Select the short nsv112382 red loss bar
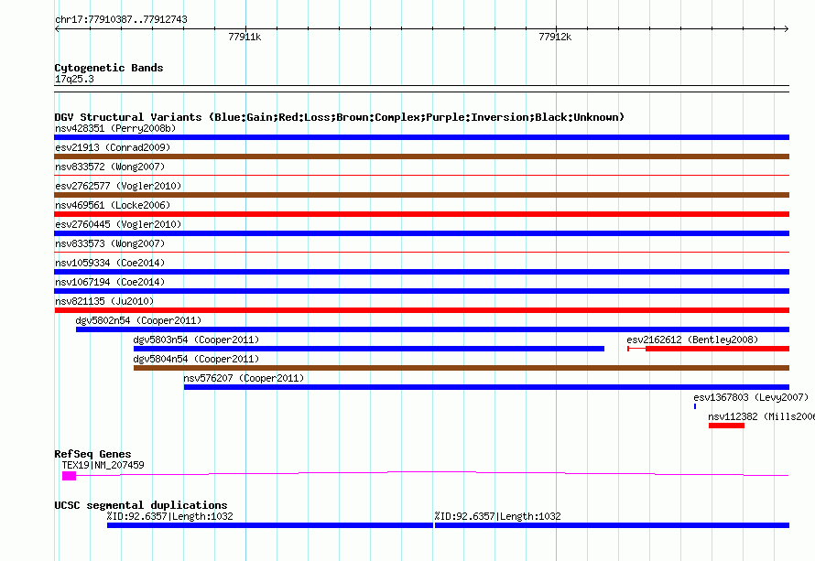Screen dimensions: 815x561 point(726,426)
